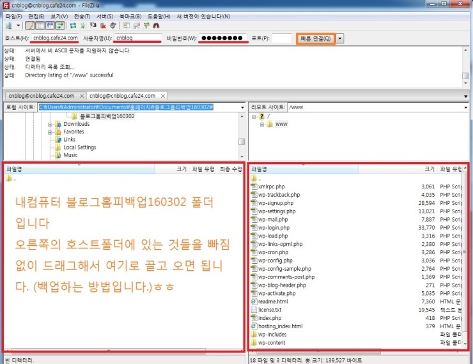Click the username field containing cnblog
Viewport: 473px width, 364px height.
[138, 38]
